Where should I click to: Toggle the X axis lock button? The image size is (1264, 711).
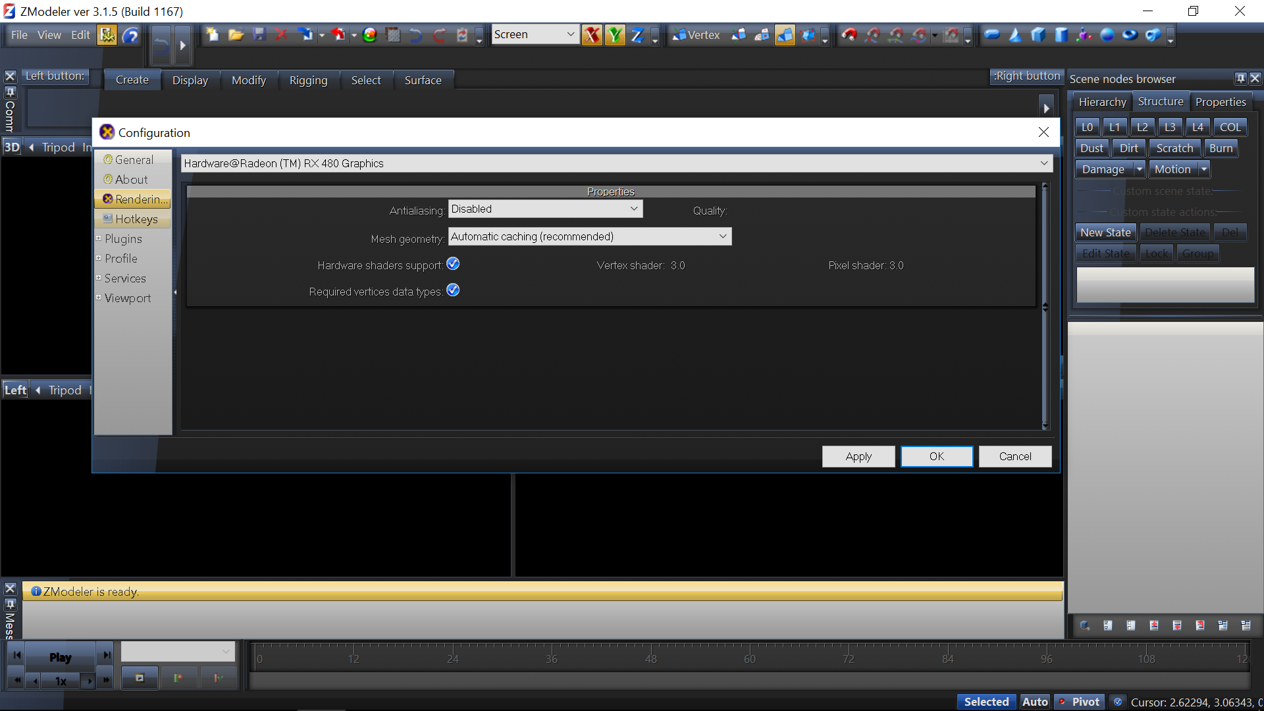click(x=592, y=35)
